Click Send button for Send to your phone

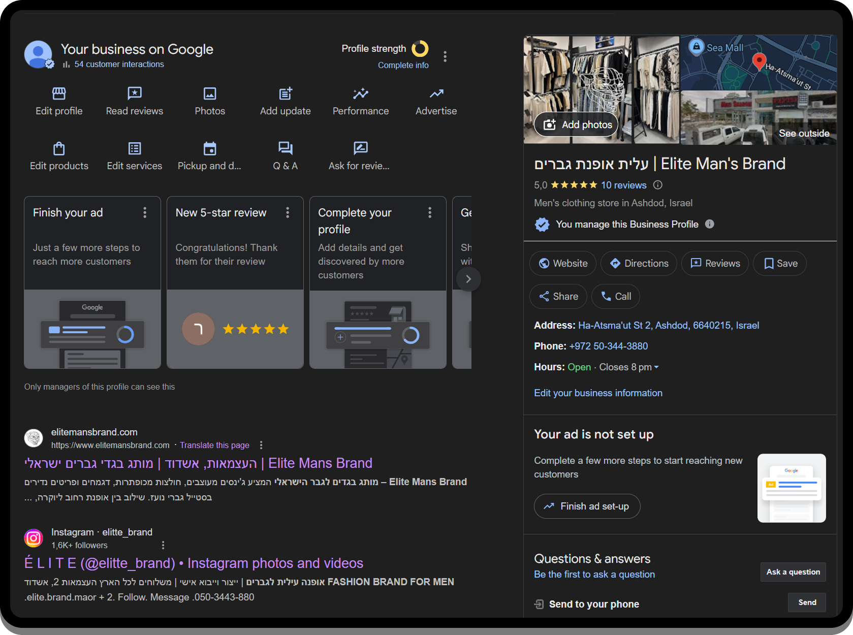point(807,602)
